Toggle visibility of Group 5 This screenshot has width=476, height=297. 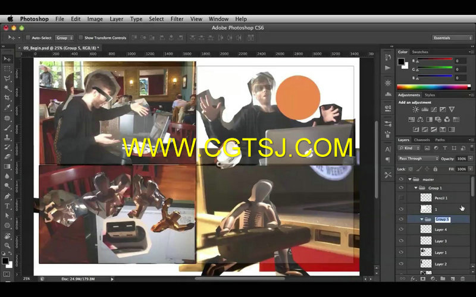coord(401,219)
